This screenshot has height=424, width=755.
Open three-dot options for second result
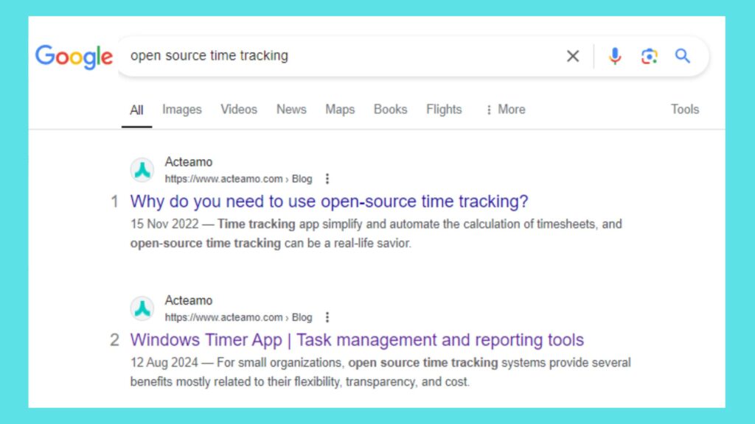[x=327, y=317]
